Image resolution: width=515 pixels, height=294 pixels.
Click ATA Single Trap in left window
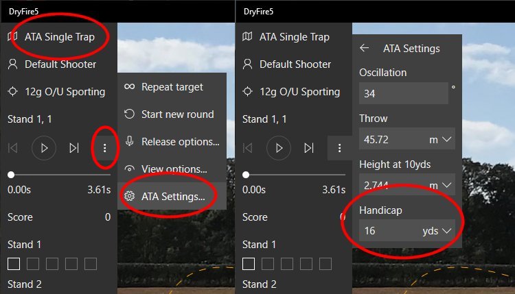coord(59,37)
